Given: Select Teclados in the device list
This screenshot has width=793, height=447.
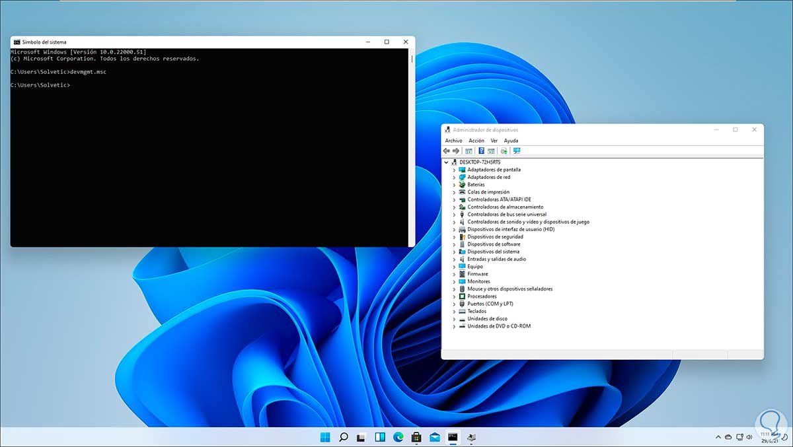Looking at the screenshot, I should click(476, 311).
